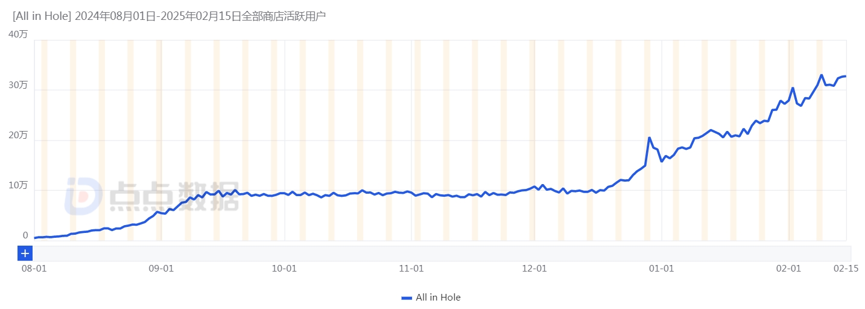Select the 11-01 date axis label
Viewport: 865px width, 309px height.
click(x=411, y=268)
